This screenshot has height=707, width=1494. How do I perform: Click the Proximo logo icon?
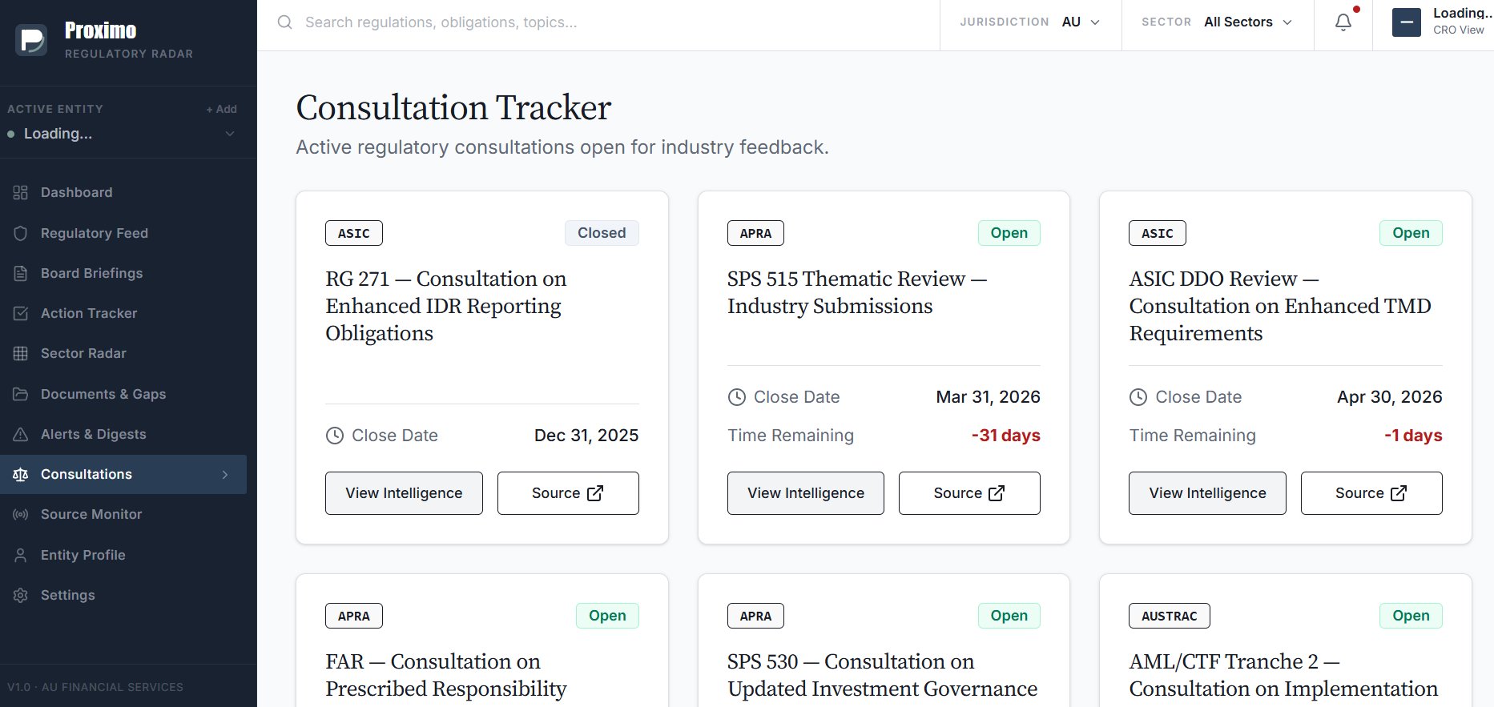tap(31, 40)
